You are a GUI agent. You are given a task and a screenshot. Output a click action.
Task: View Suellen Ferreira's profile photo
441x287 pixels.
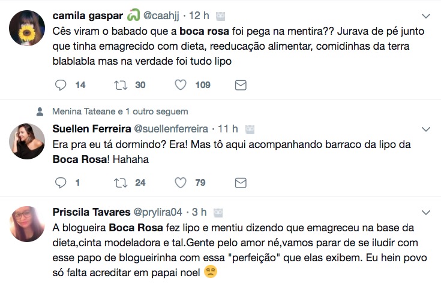click(27, 142)
